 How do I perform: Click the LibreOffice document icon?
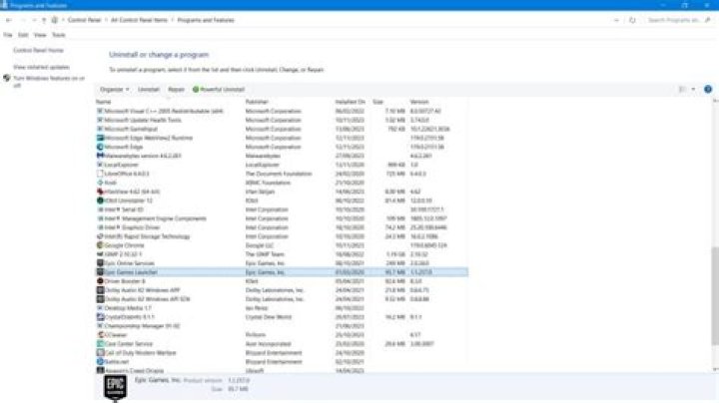[100, 174]
